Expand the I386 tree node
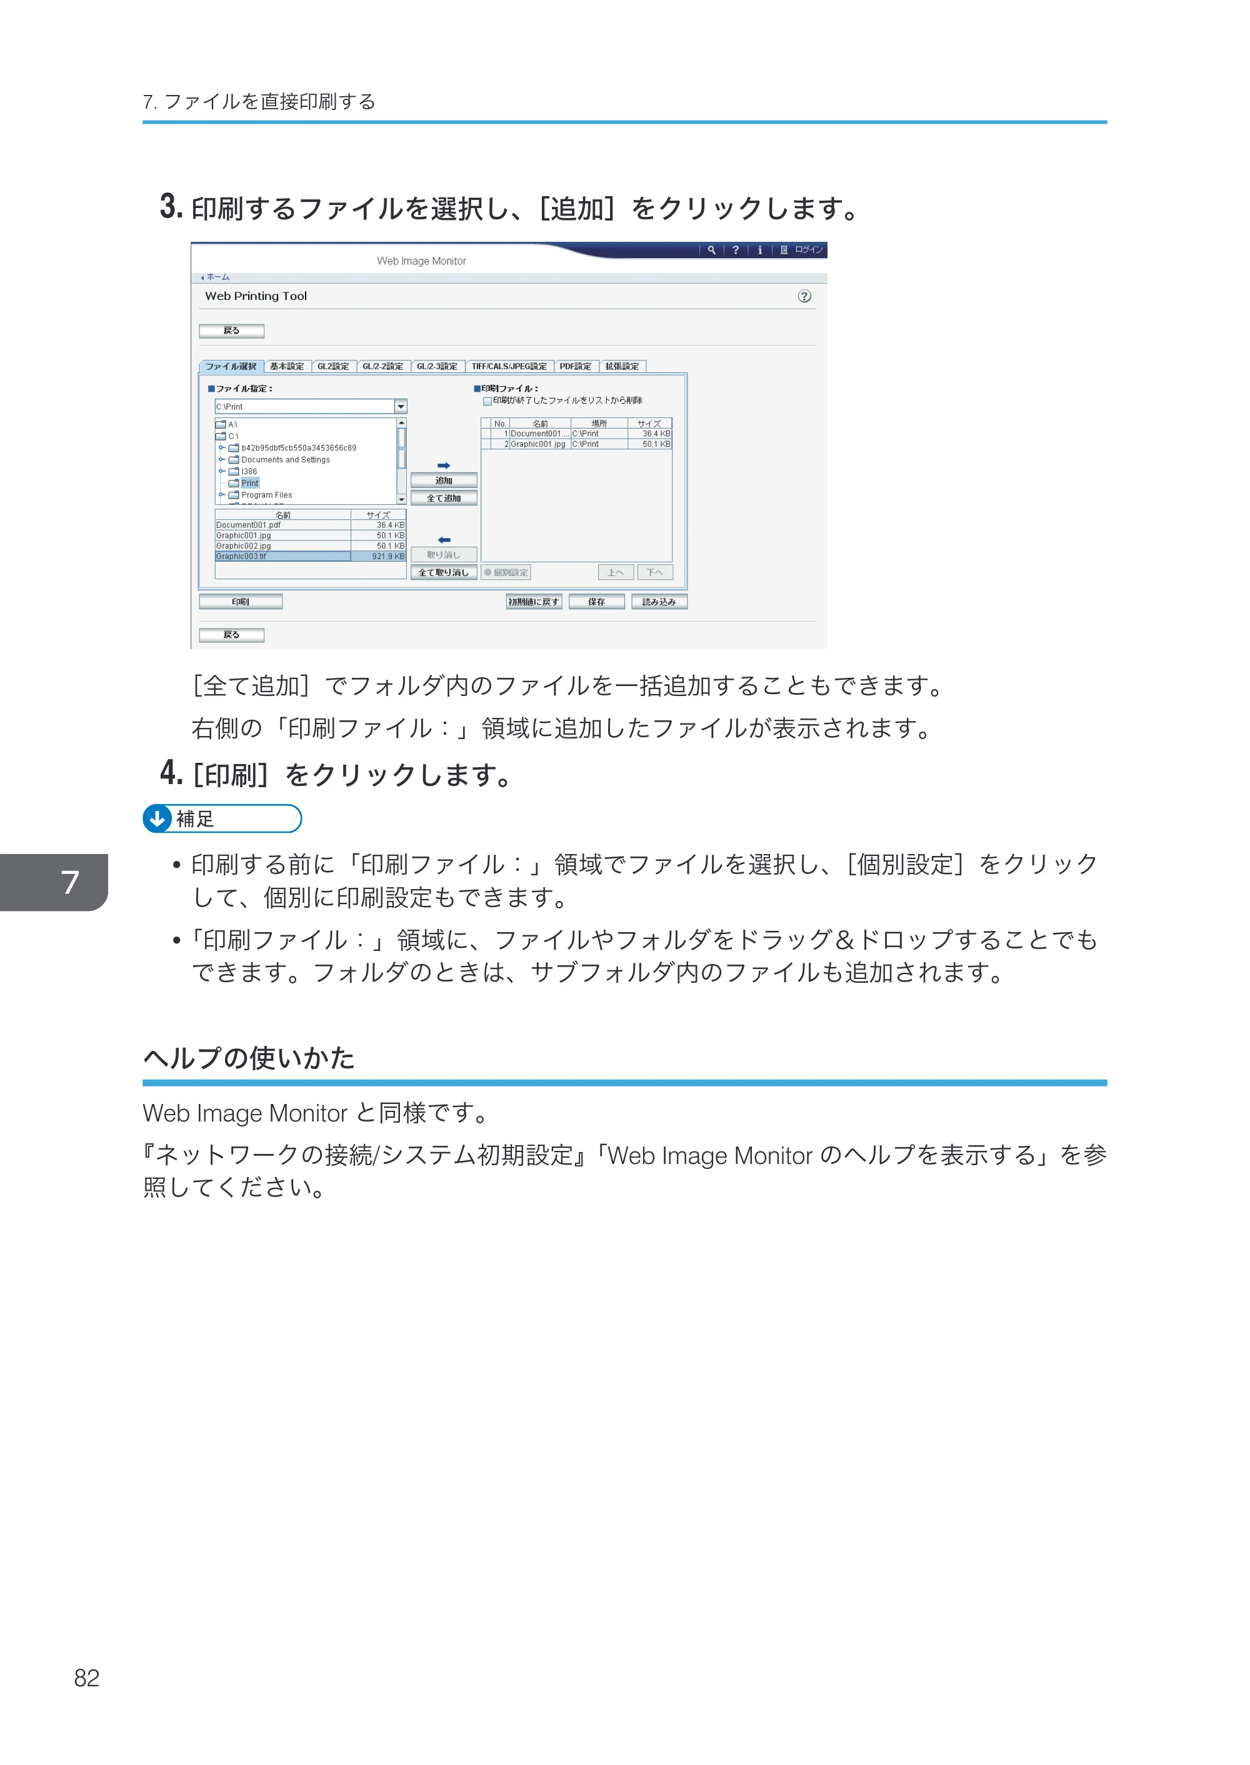This screenshot has width=1250, height=1765. click(222, 471)
